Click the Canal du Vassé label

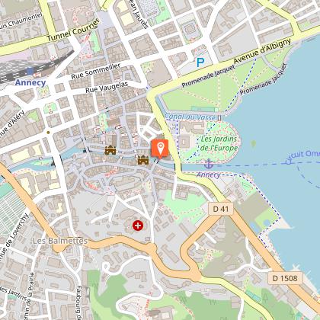click(x=190, y=117)
